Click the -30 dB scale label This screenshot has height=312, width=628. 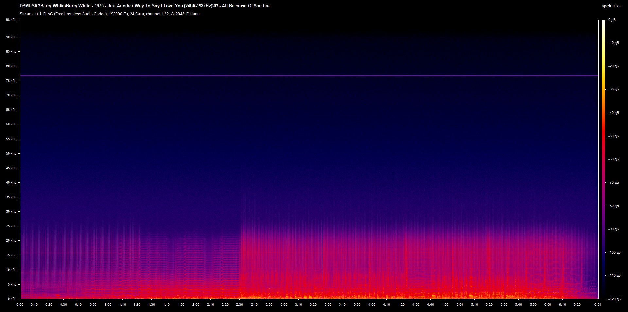click(x=613, y=90)
